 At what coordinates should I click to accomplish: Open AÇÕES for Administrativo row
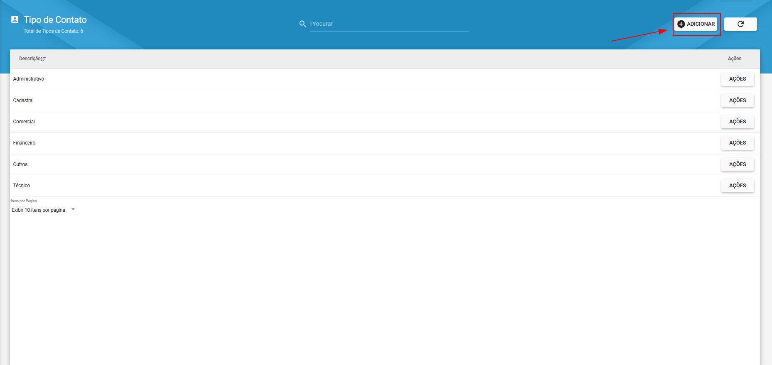(738, 79)
